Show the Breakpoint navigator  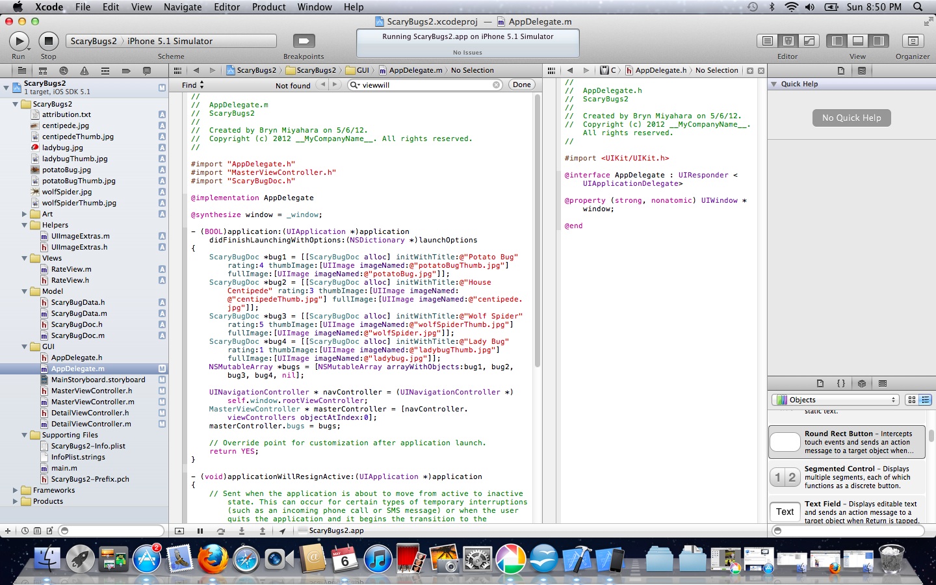(125, 70)
